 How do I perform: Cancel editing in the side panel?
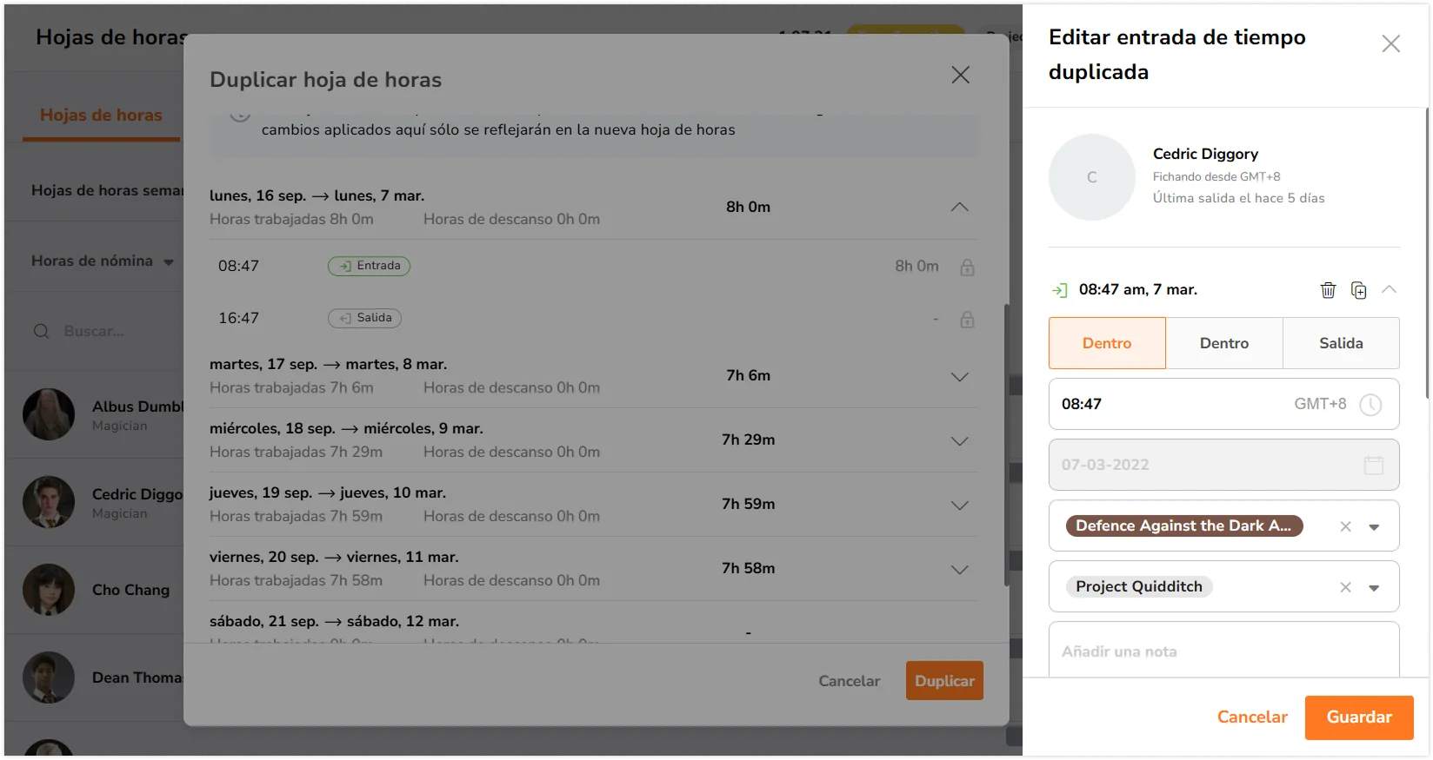click(1252, 717)
